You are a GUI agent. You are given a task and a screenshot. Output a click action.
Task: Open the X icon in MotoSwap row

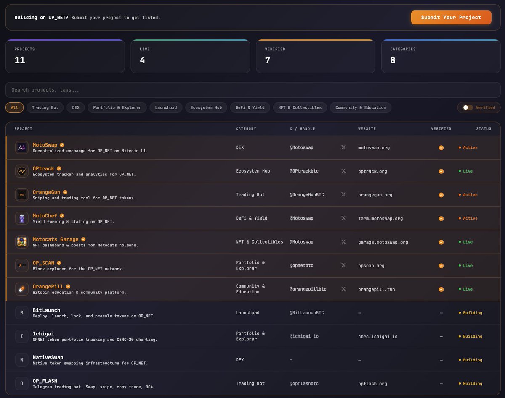tap(343, 147)
